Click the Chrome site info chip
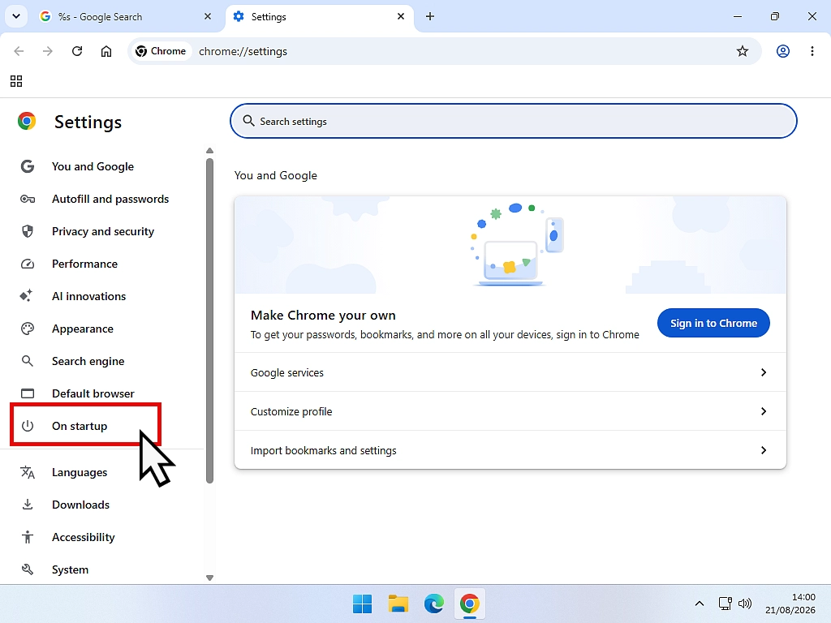The image size is (831, 623). click(x=161, y=51)
